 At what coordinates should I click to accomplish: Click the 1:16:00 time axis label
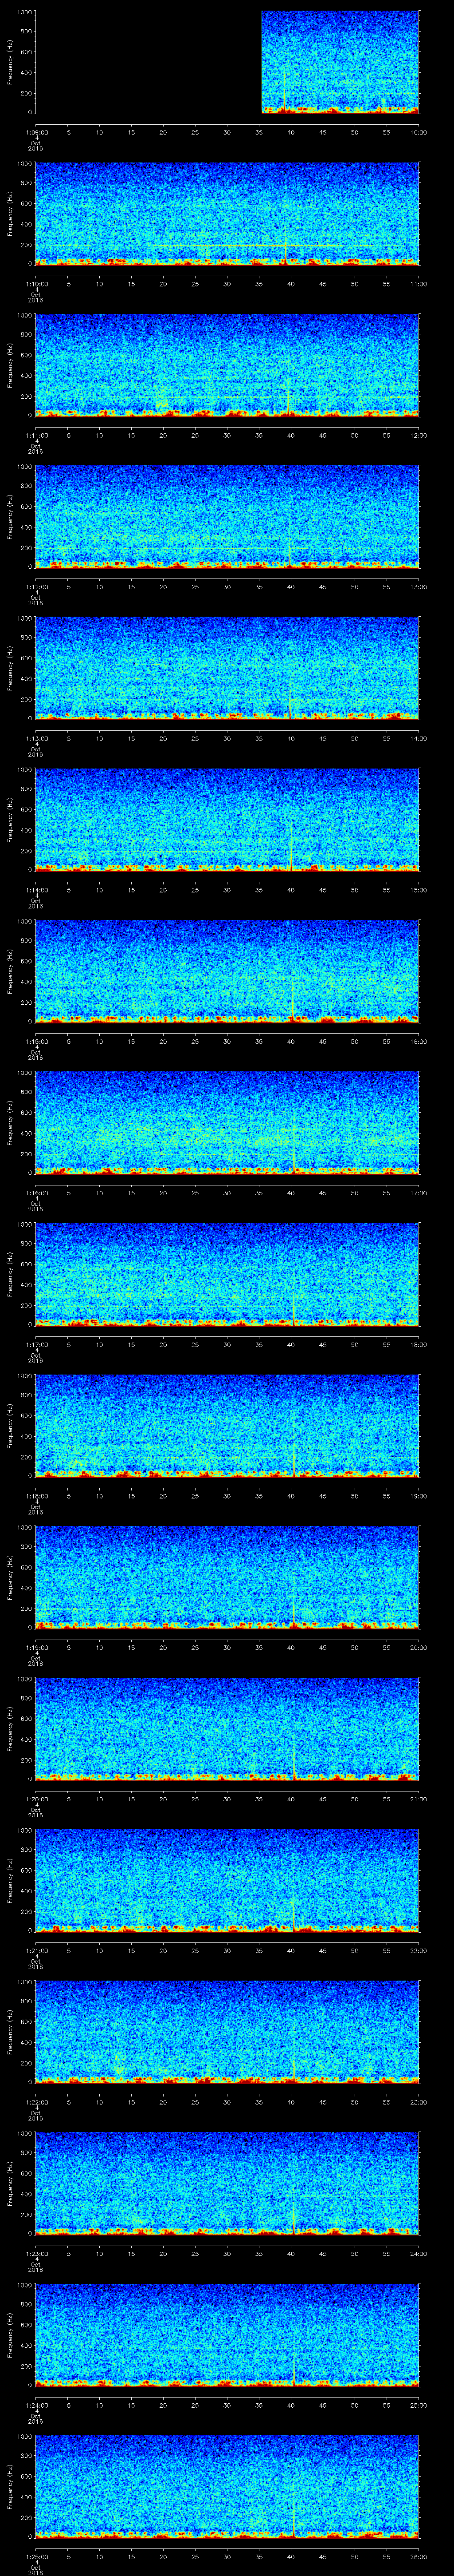[x=36, y=1193]
